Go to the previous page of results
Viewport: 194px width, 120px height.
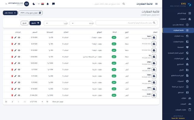pyautogui.click(x=18, y=102)
